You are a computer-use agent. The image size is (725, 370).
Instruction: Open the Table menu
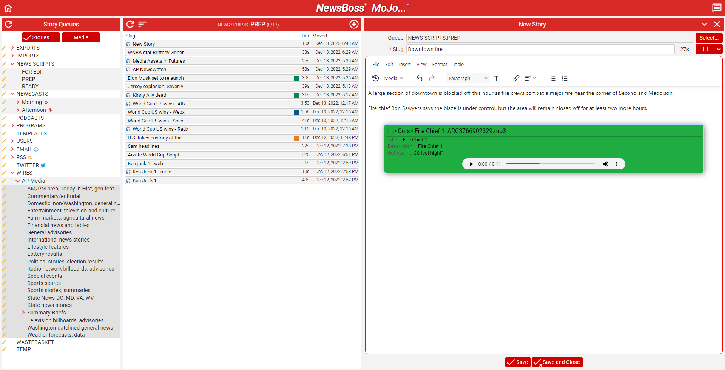458,65
